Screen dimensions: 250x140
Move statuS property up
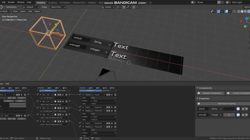tap(243, 109)
